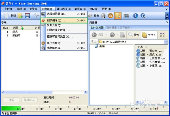Open the back history dropdown arrow
The image size is (170, 116).
tap(106, 35)
